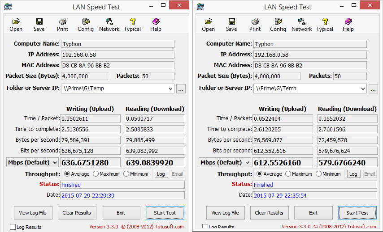Click the Print icon in right window
The image size is (383, 232).
pyautogui.click(x=255, y=25)
